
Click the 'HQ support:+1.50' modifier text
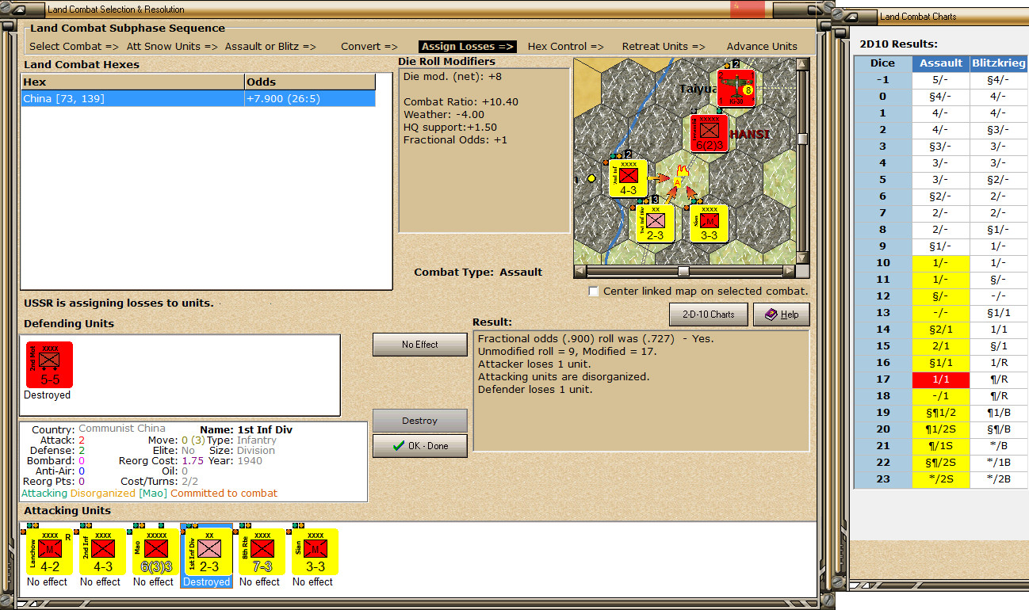(450, 128)
